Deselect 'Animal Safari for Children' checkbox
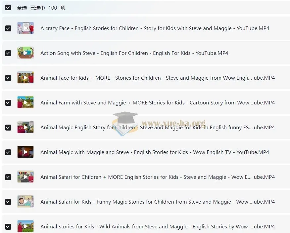The width and height of the screenshot is (290, 233). (8, 177)
